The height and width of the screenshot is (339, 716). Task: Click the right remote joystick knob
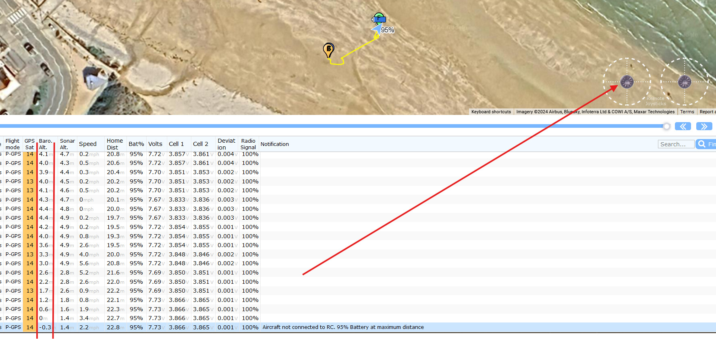coord(684,82)
